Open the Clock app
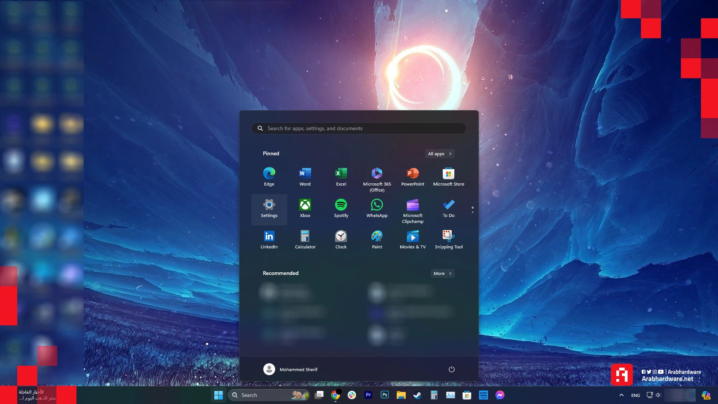Viewport: 718px width, 404px height. [341, 240]
